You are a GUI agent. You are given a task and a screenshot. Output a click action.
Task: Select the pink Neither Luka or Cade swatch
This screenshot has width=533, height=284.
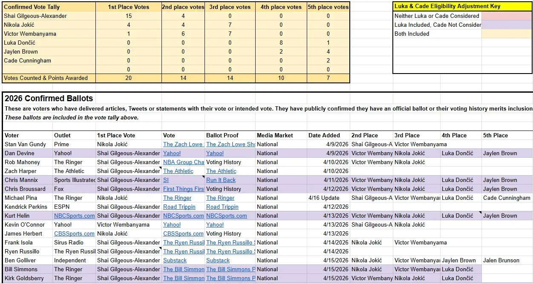coord(507,16)
